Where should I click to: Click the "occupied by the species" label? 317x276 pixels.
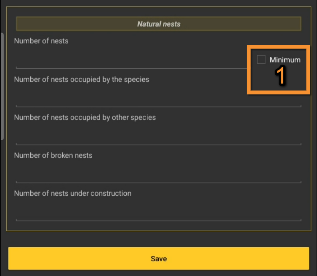(82, 79)
